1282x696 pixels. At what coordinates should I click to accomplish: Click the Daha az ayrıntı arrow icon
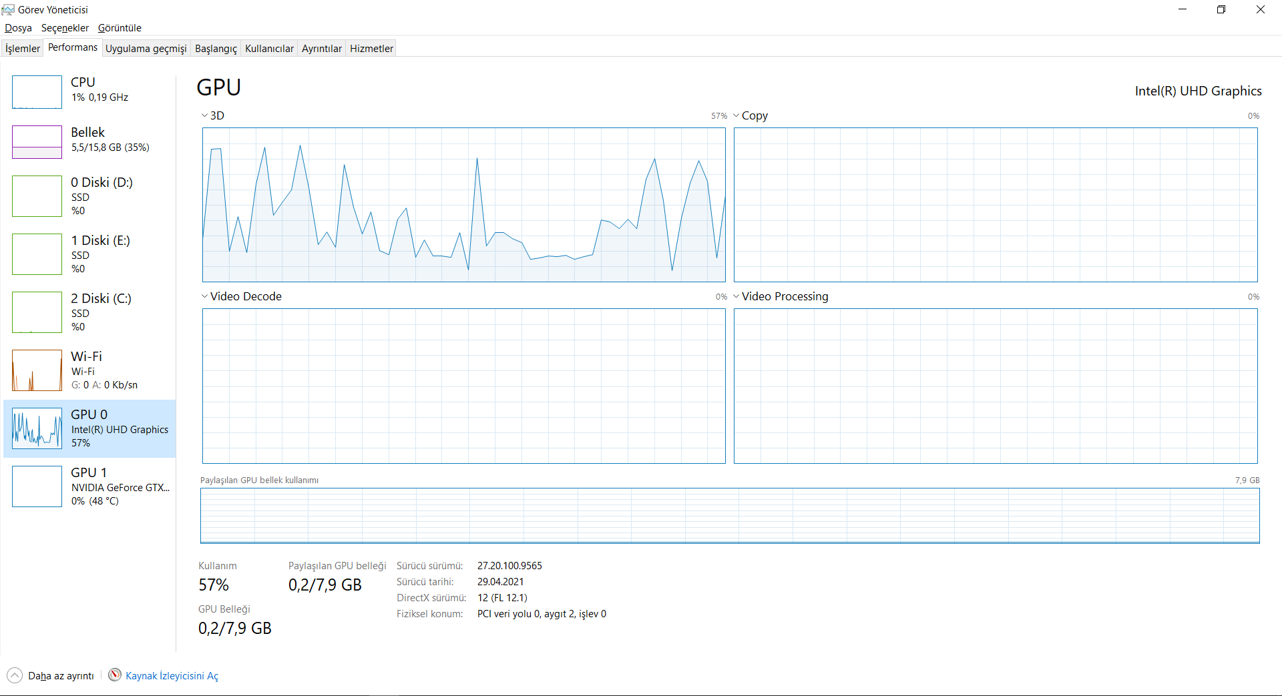click(x=15, y=675)
